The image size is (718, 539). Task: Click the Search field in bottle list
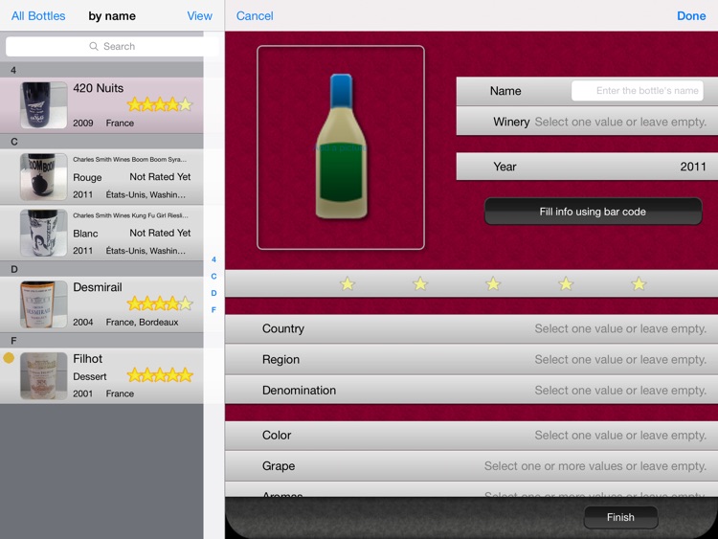click(112, 46)
